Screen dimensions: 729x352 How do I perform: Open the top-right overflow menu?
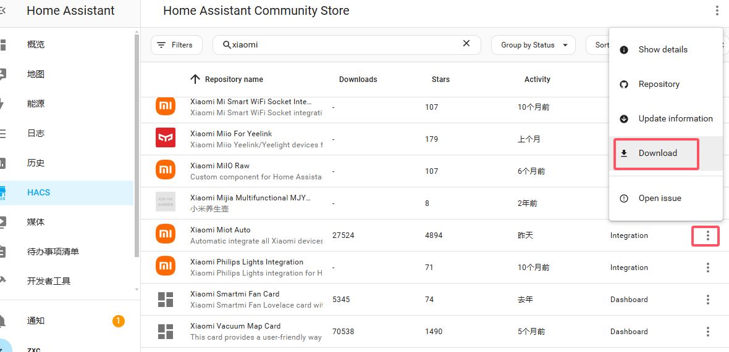pyautogui.click(x=717, y=10)
